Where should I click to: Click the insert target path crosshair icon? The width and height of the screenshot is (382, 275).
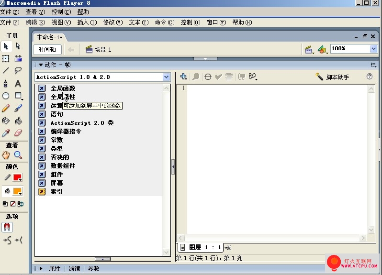(208, 77)
